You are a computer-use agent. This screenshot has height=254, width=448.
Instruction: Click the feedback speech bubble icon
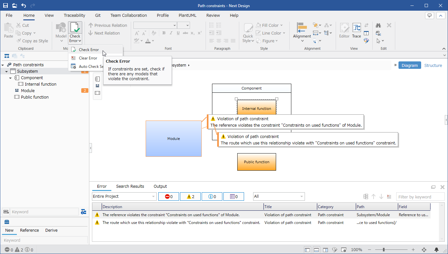430,15
